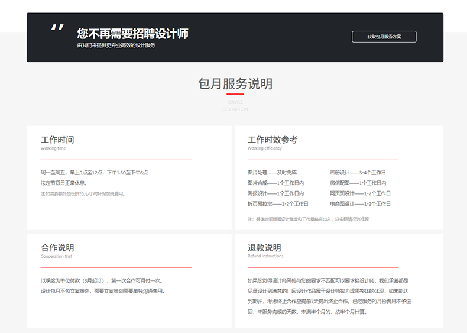Click the 微信配图——1个工作日内 entry

[x=358, y=183]
